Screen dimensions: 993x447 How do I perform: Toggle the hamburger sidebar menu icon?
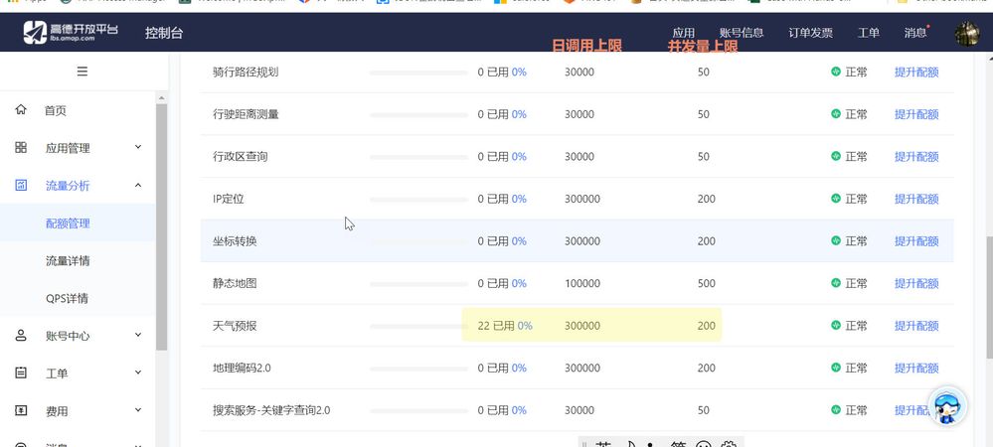[x=83, y=72]
